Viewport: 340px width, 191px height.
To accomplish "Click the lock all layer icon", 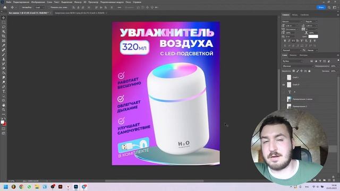I will (309, 71).
